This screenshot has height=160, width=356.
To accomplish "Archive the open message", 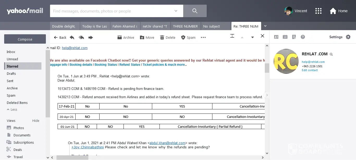I will pos(126,37).
